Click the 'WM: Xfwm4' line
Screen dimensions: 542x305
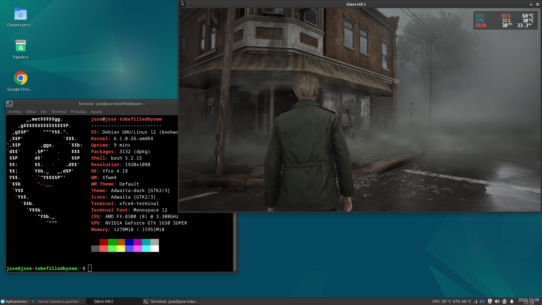pos(104,177)
